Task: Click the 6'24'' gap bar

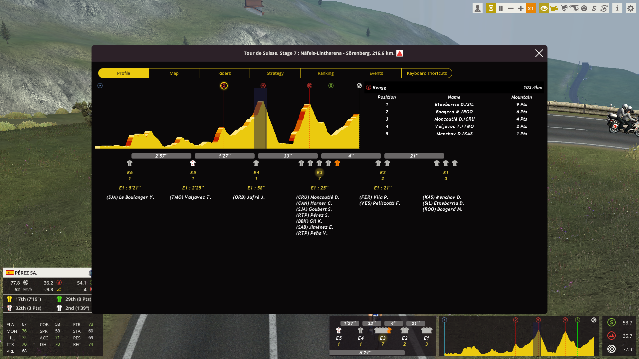Action: pyautogui.click(x=367, y=352)
